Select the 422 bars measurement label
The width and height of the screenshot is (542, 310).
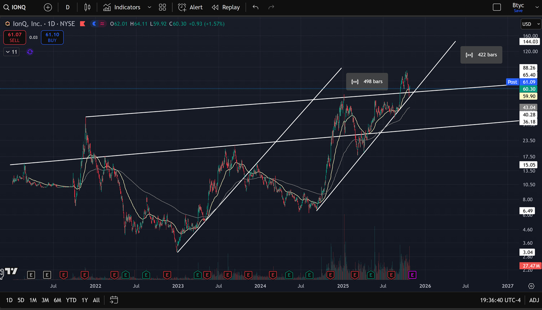[x=481, y=55]
